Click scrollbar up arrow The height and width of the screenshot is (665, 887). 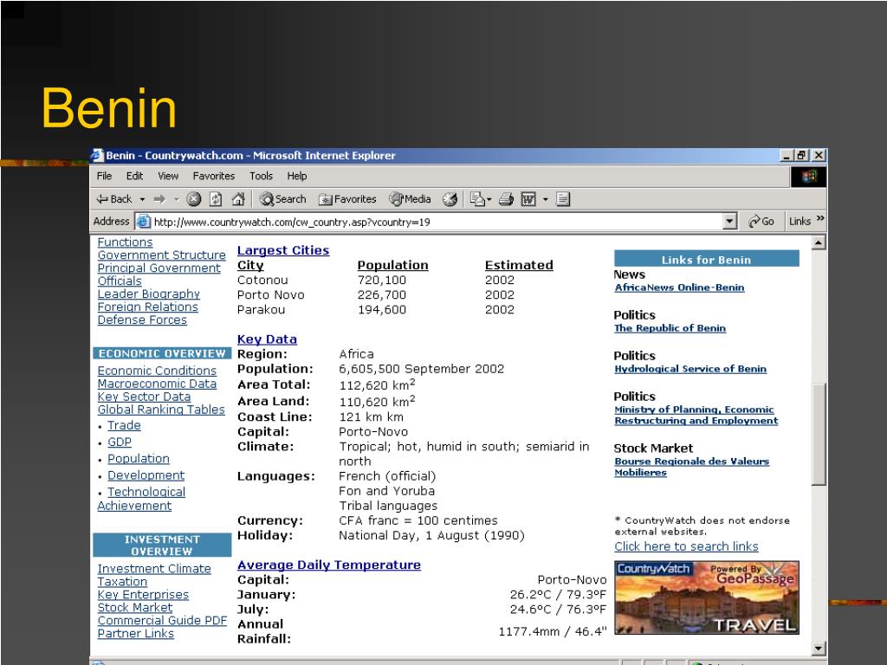tap(819, 242)
